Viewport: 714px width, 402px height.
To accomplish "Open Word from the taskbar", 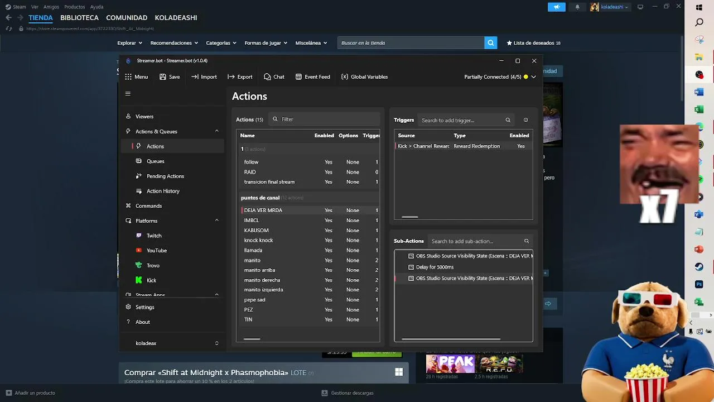I will 699,92.
